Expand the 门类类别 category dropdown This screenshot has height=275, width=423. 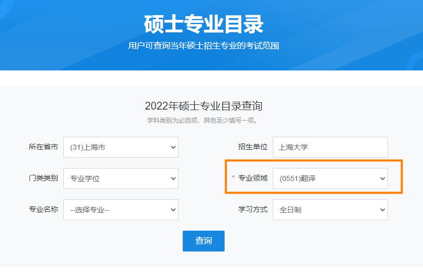coord(120,178)
